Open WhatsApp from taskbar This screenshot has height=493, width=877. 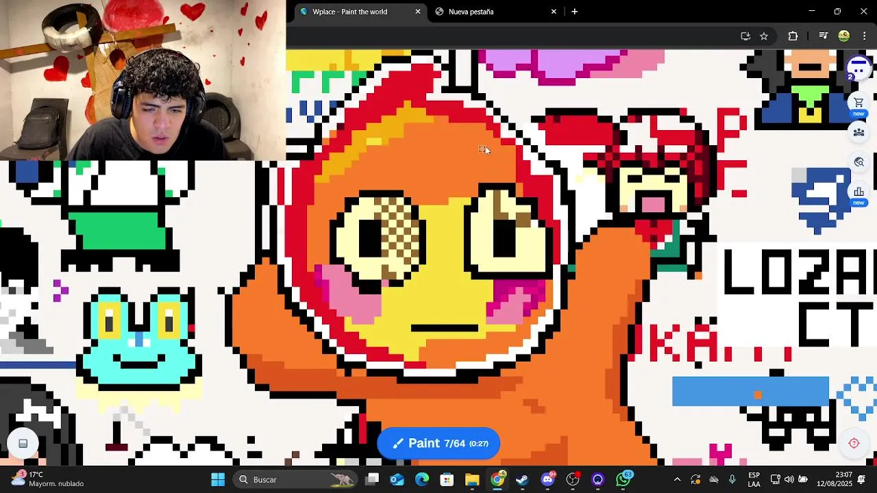pyautogui.click(x=623, y=479)
